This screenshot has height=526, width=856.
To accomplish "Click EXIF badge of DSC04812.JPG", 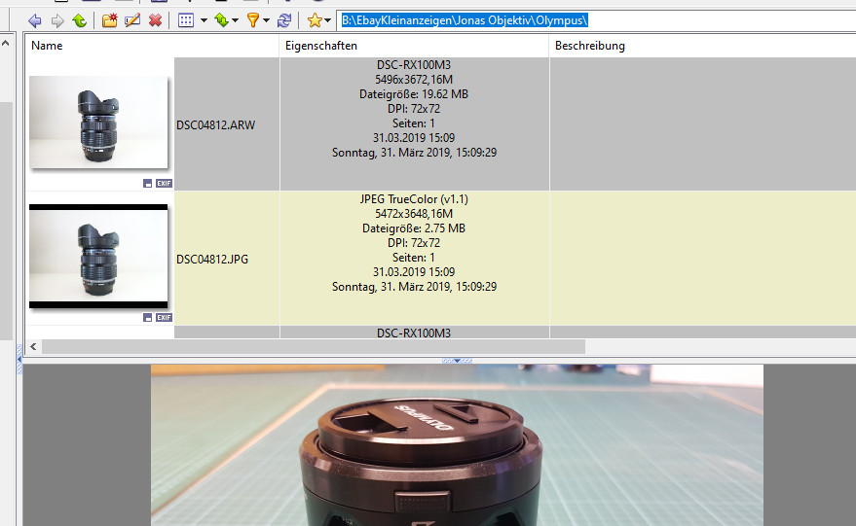I will pyautogui.click(x=164, y=317).
